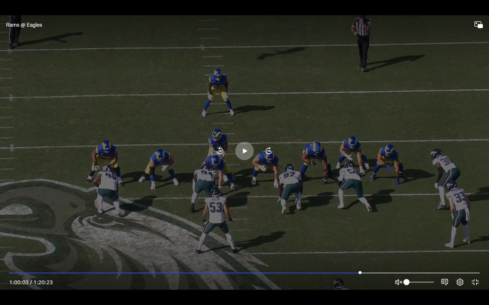The image size is (489, 305).
Task: Jump to the end of the video timeline
Action: click(479, 273)
